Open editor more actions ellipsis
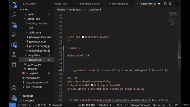The width and height of the screenshot is (190, 107). coord(176,4)
